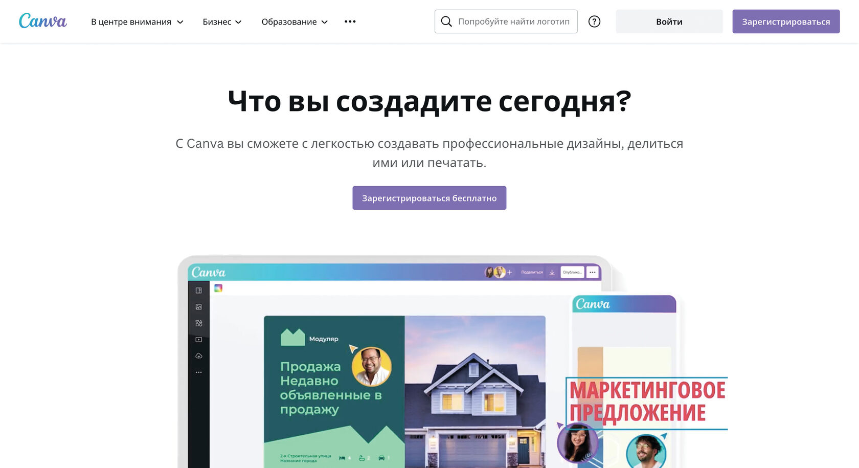Click the car icon in the design footer

(381, 458)
